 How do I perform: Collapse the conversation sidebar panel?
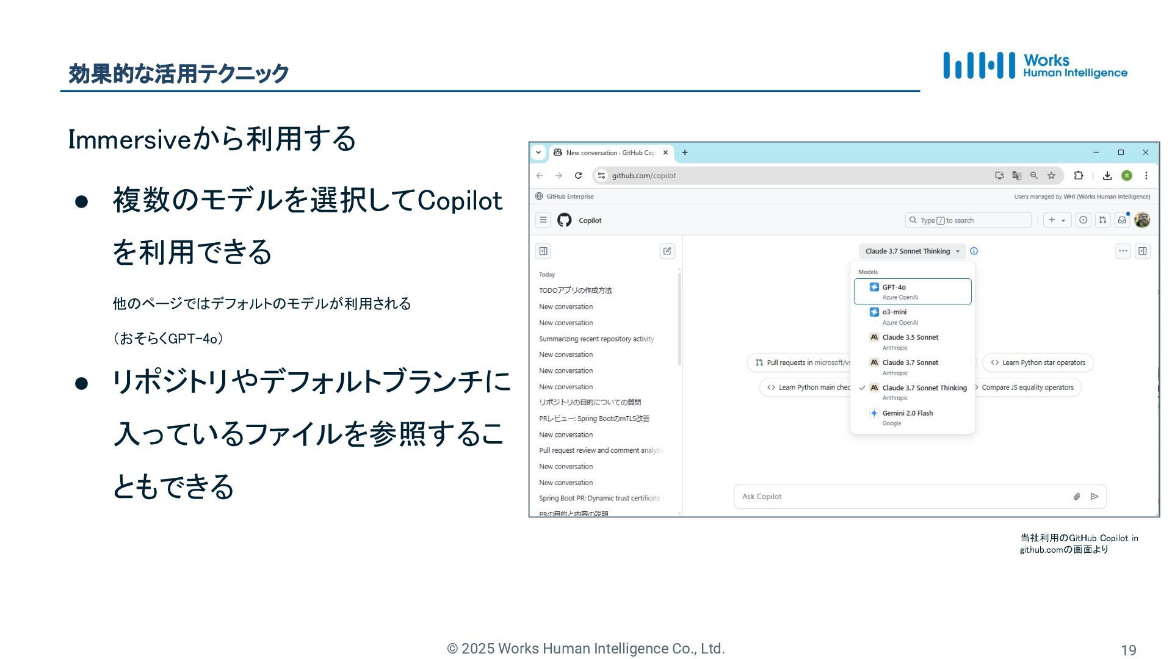click(x=543, y=251)
